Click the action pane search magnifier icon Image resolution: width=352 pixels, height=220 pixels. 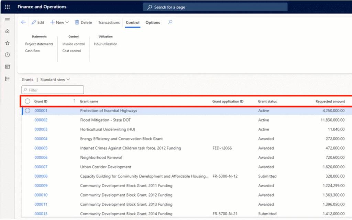click(170, 22)
